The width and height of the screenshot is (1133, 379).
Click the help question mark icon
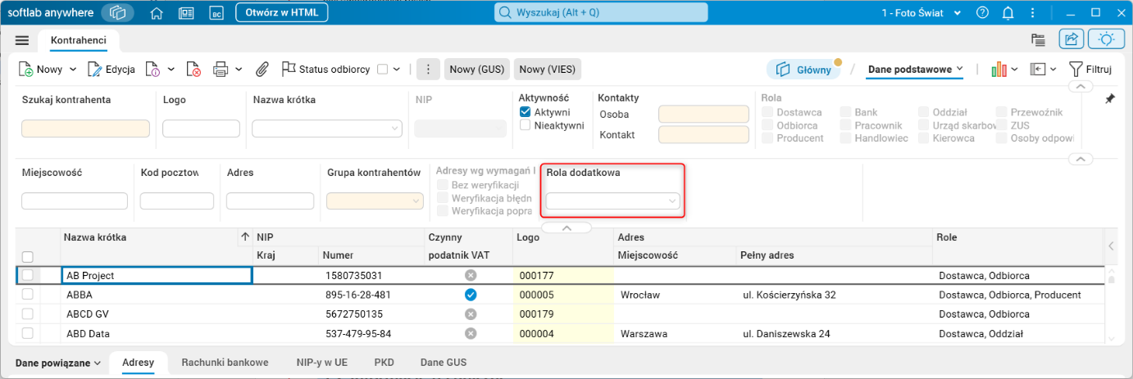pyautogui.click(x=983, y=13)
